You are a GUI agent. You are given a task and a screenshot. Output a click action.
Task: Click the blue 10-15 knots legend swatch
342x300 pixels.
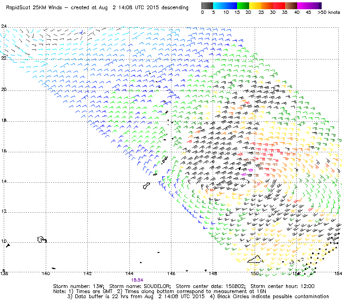point(231,6)
